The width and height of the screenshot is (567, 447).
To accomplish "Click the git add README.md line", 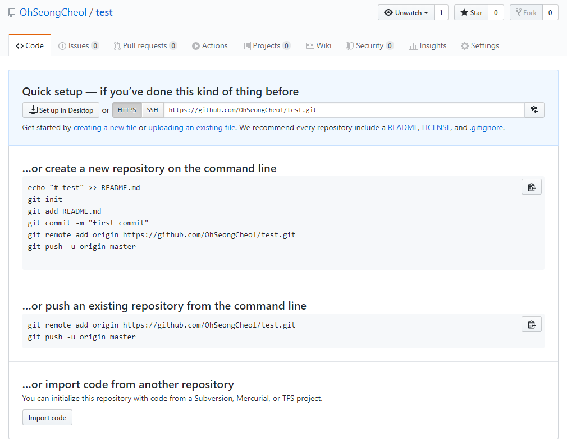I will 65,211.
